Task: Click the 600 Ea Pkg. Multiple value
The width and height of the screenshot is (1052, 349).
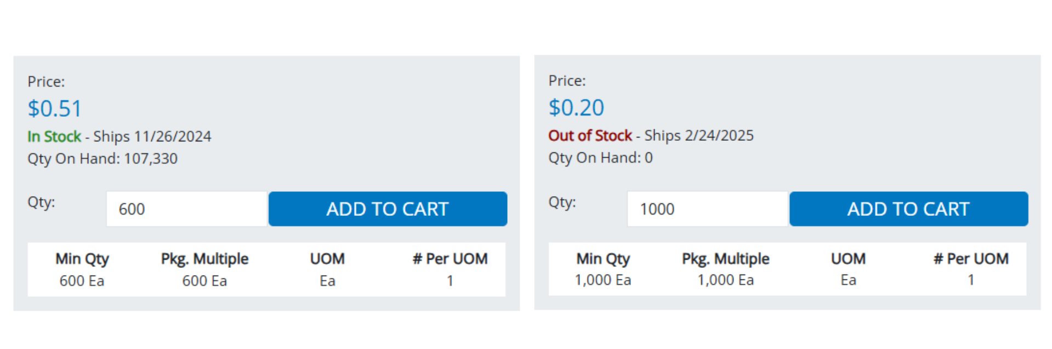Action: 204,281
